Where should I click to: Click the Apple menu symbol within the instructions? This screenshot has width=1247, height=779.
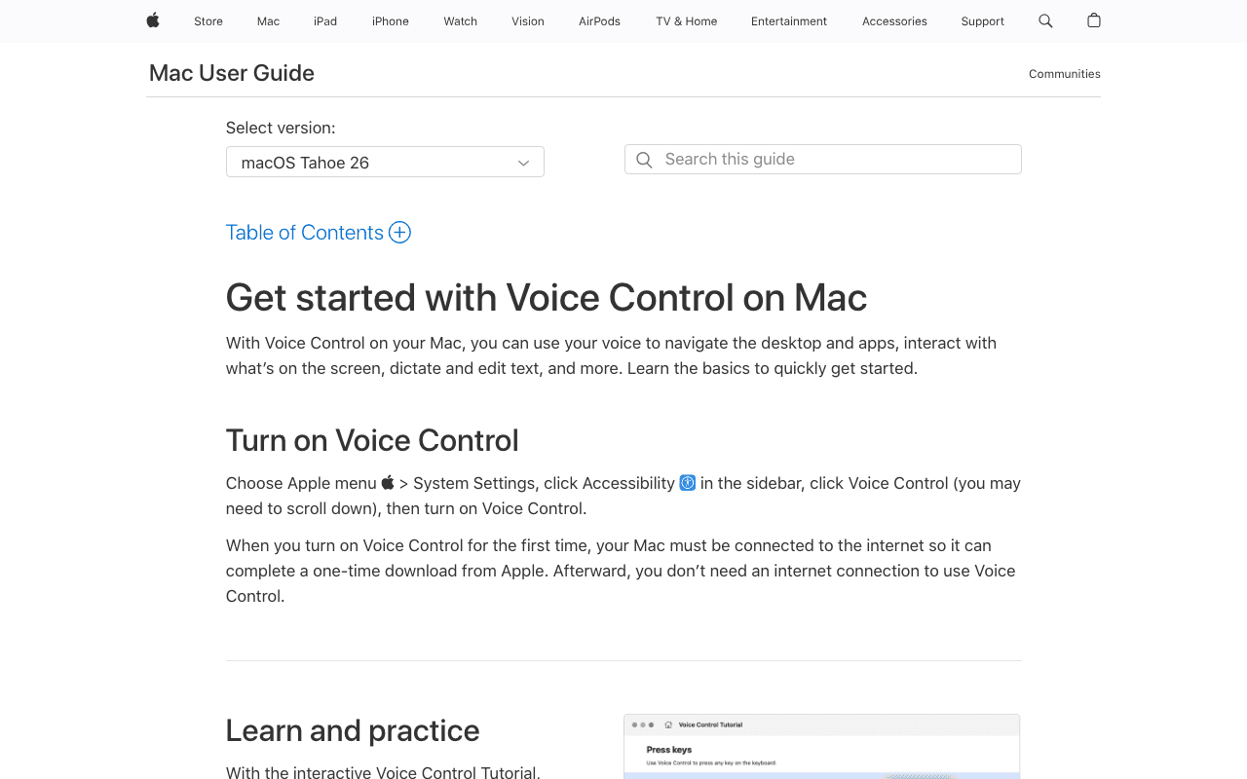coord(387,482)
